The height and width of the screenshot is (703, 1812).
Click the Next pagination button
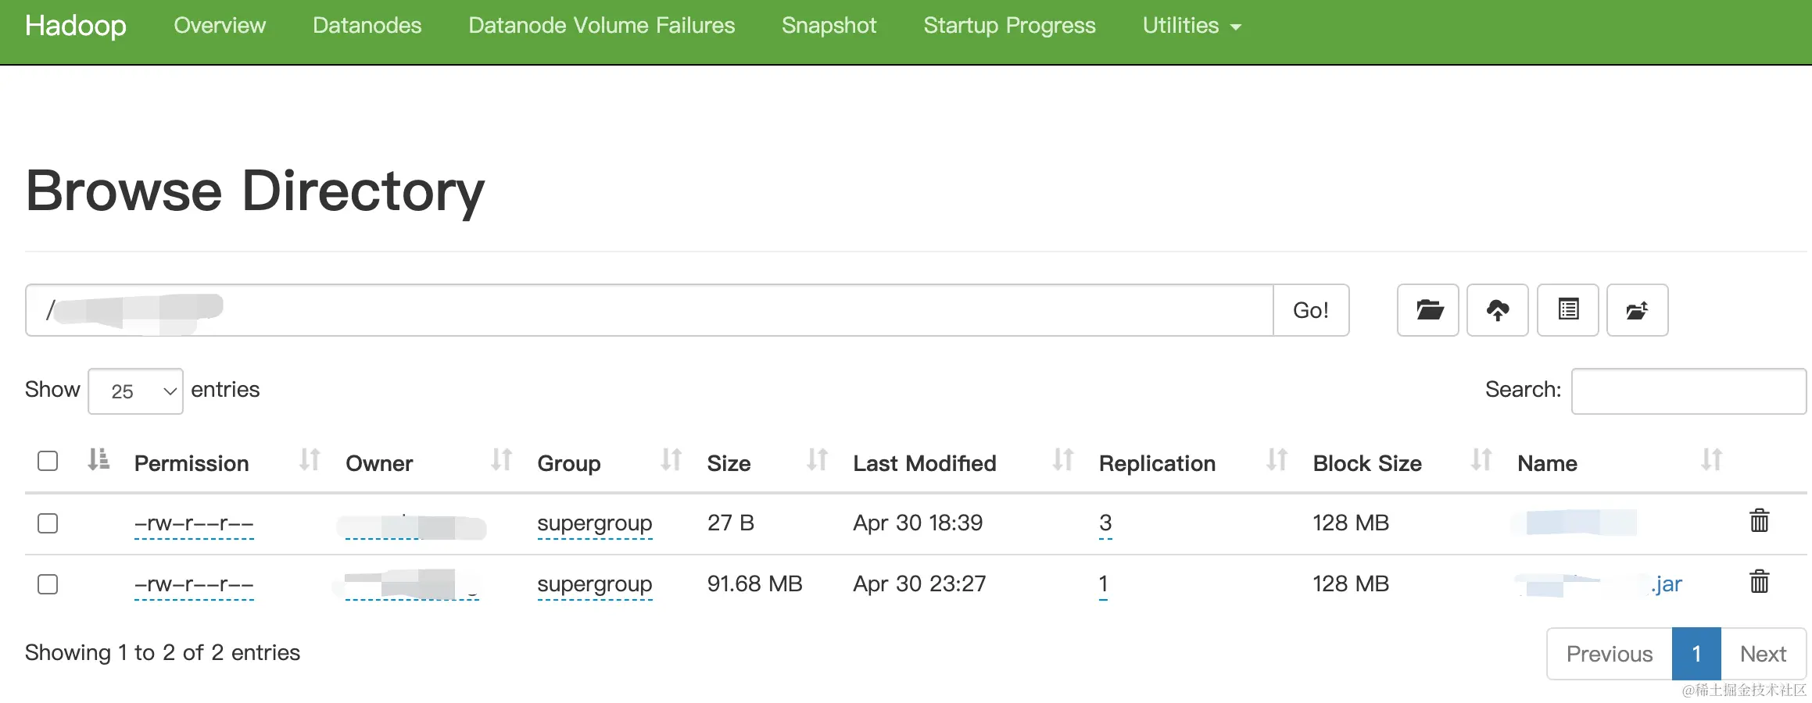click(1763, 654)
